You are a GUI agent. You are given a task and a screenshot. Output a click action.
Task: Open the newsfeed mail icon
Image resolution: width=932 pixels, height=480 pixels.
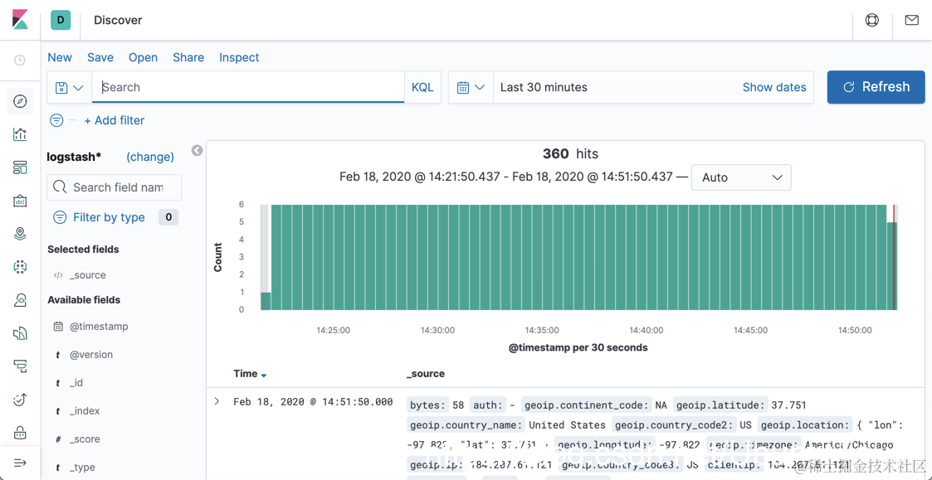point(911,20)
